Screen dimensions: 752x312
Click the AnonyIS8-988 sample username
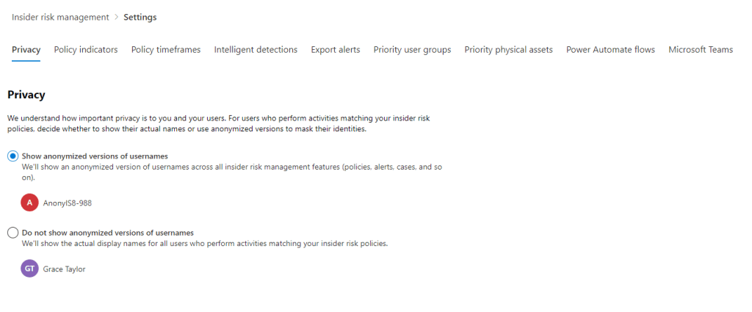click(68, 203)
